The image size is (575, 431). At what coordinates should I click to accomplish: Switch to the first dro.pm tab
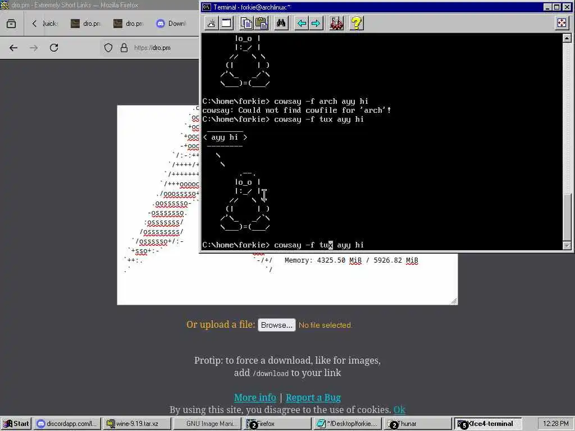tap(86, 24)
